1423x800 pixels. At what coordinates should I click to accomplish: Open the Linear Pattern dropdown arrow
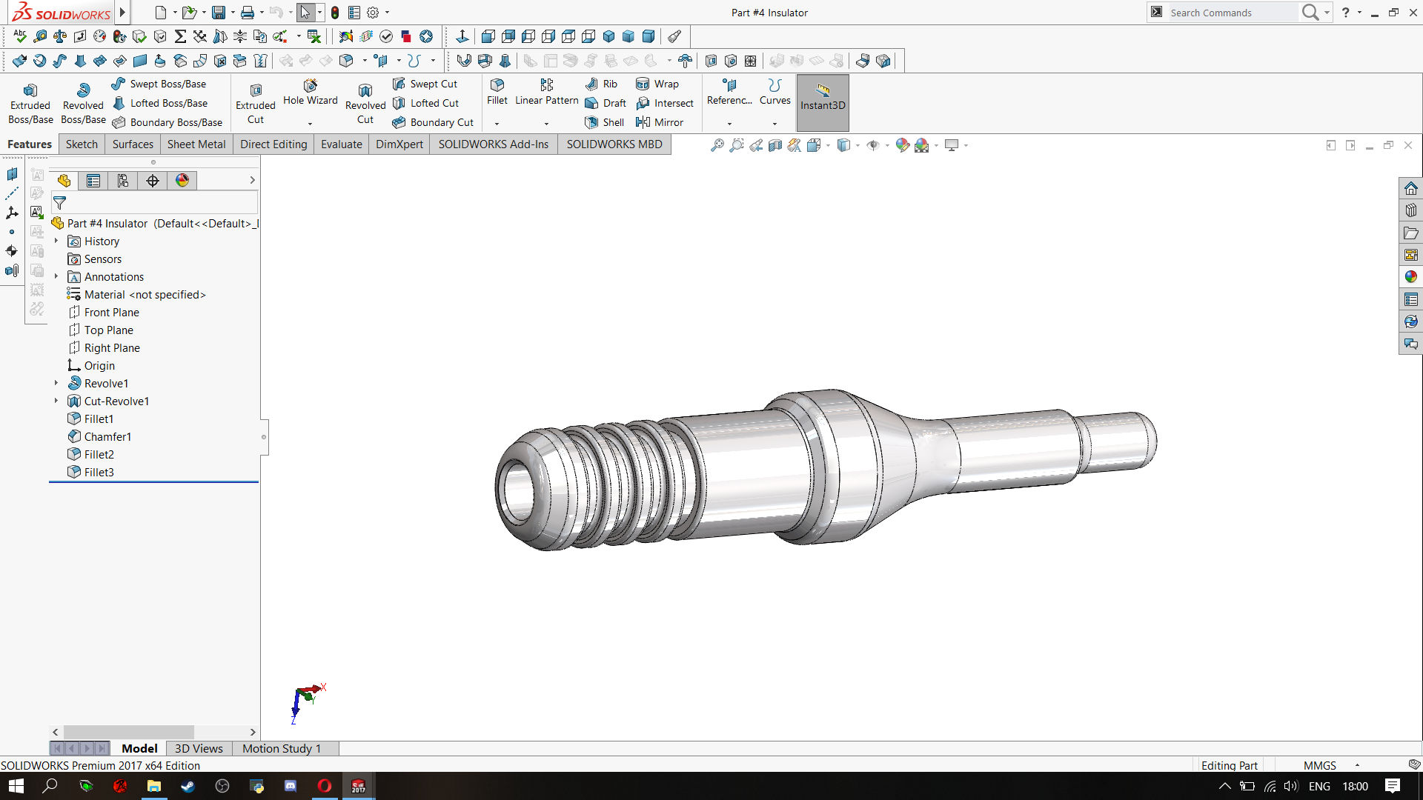pyautogui.click(x=546, y=124)
